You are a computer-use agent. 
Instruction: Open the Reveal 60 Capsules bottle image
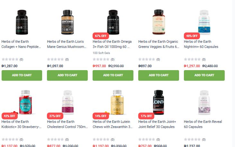204,102
